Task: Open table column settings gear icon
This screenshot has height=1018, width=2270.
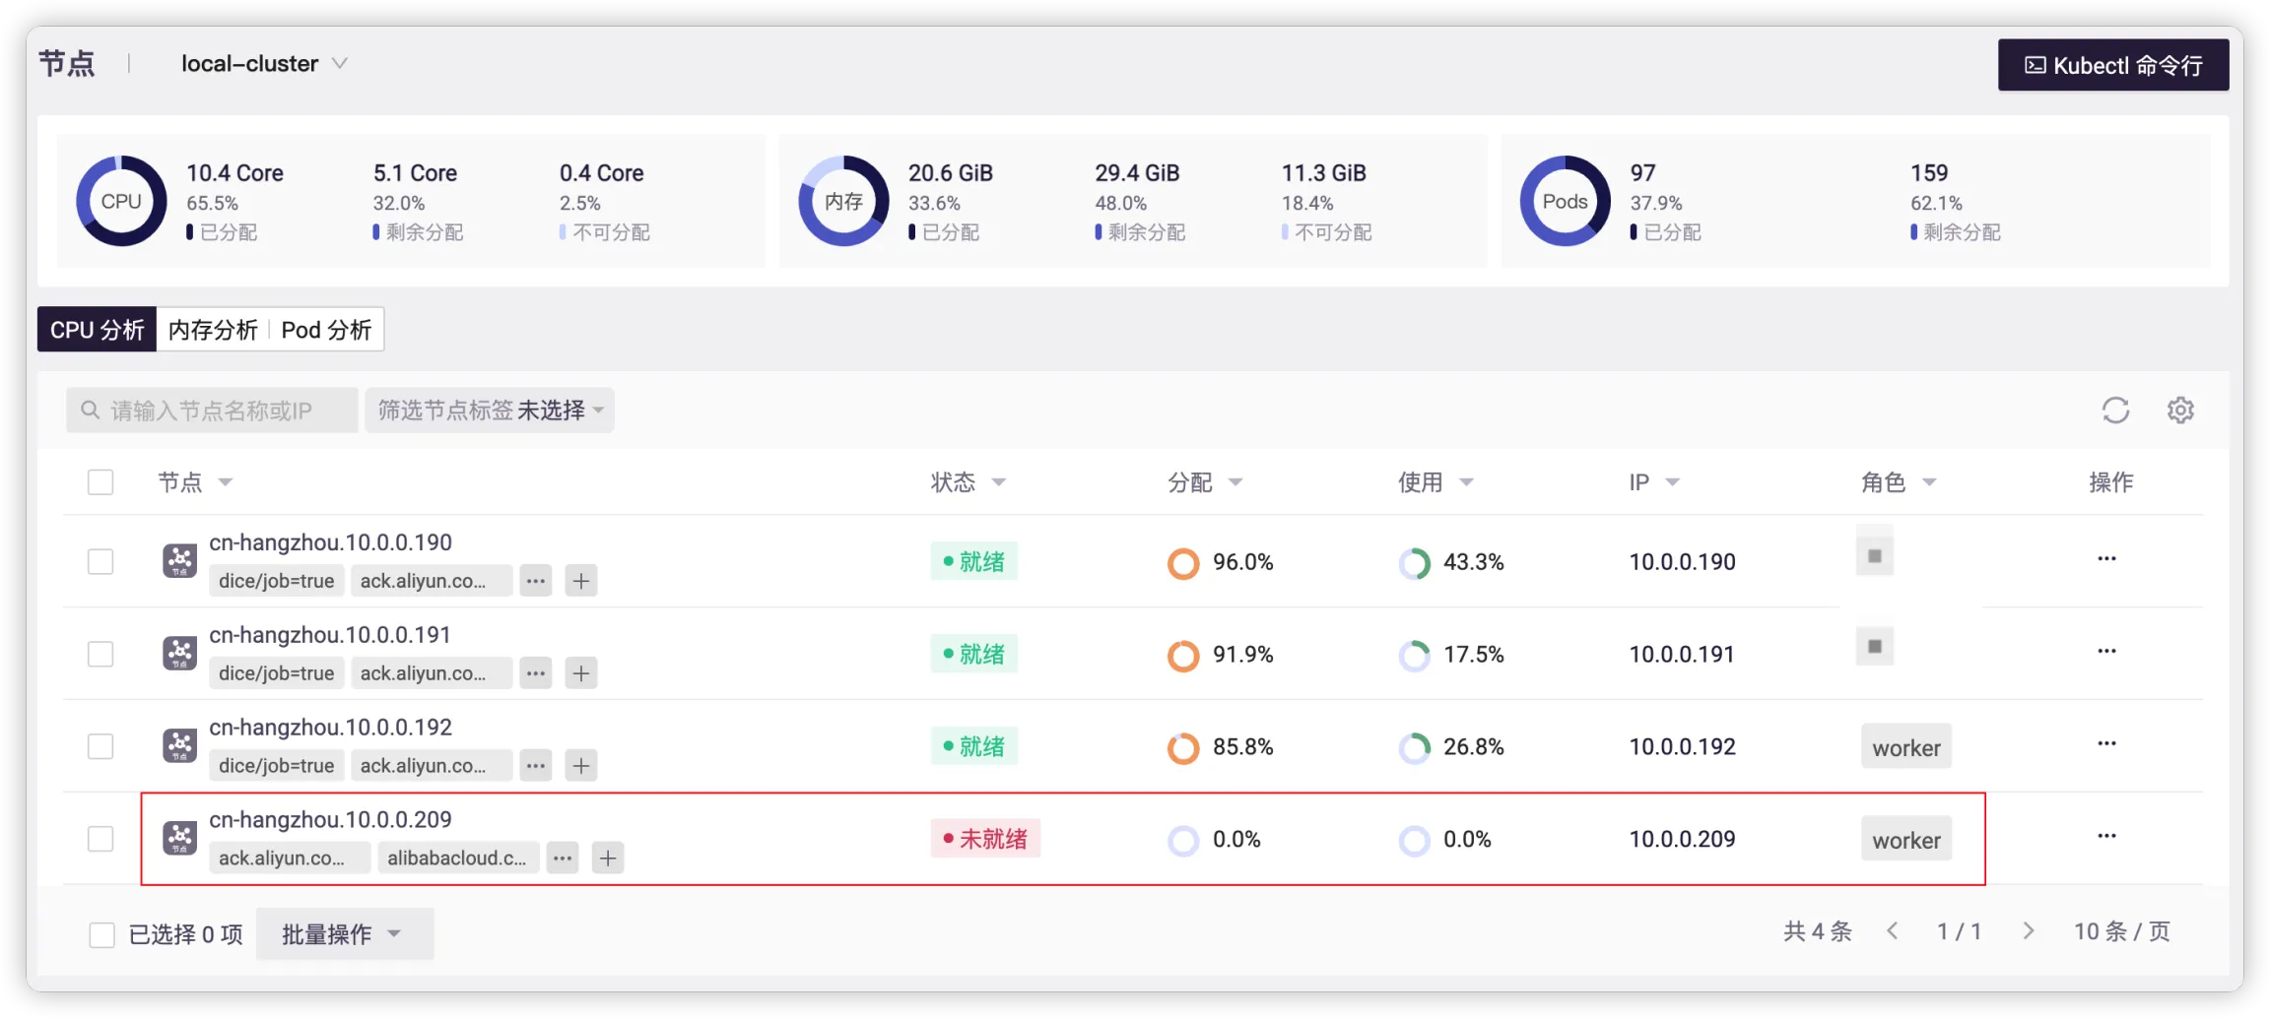Action: click(x=2180, y=410)
